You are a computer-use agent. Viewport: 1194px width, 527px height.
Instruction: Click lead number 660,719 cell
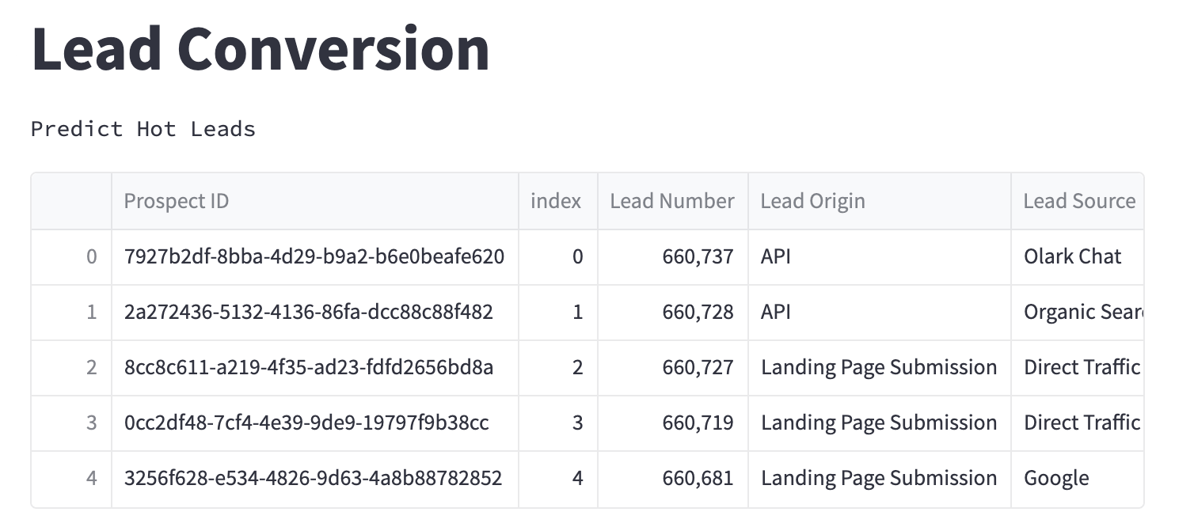[672, 423]
